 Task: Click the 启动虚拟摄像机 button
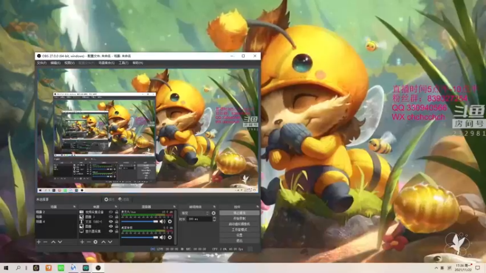pos(239,224)
